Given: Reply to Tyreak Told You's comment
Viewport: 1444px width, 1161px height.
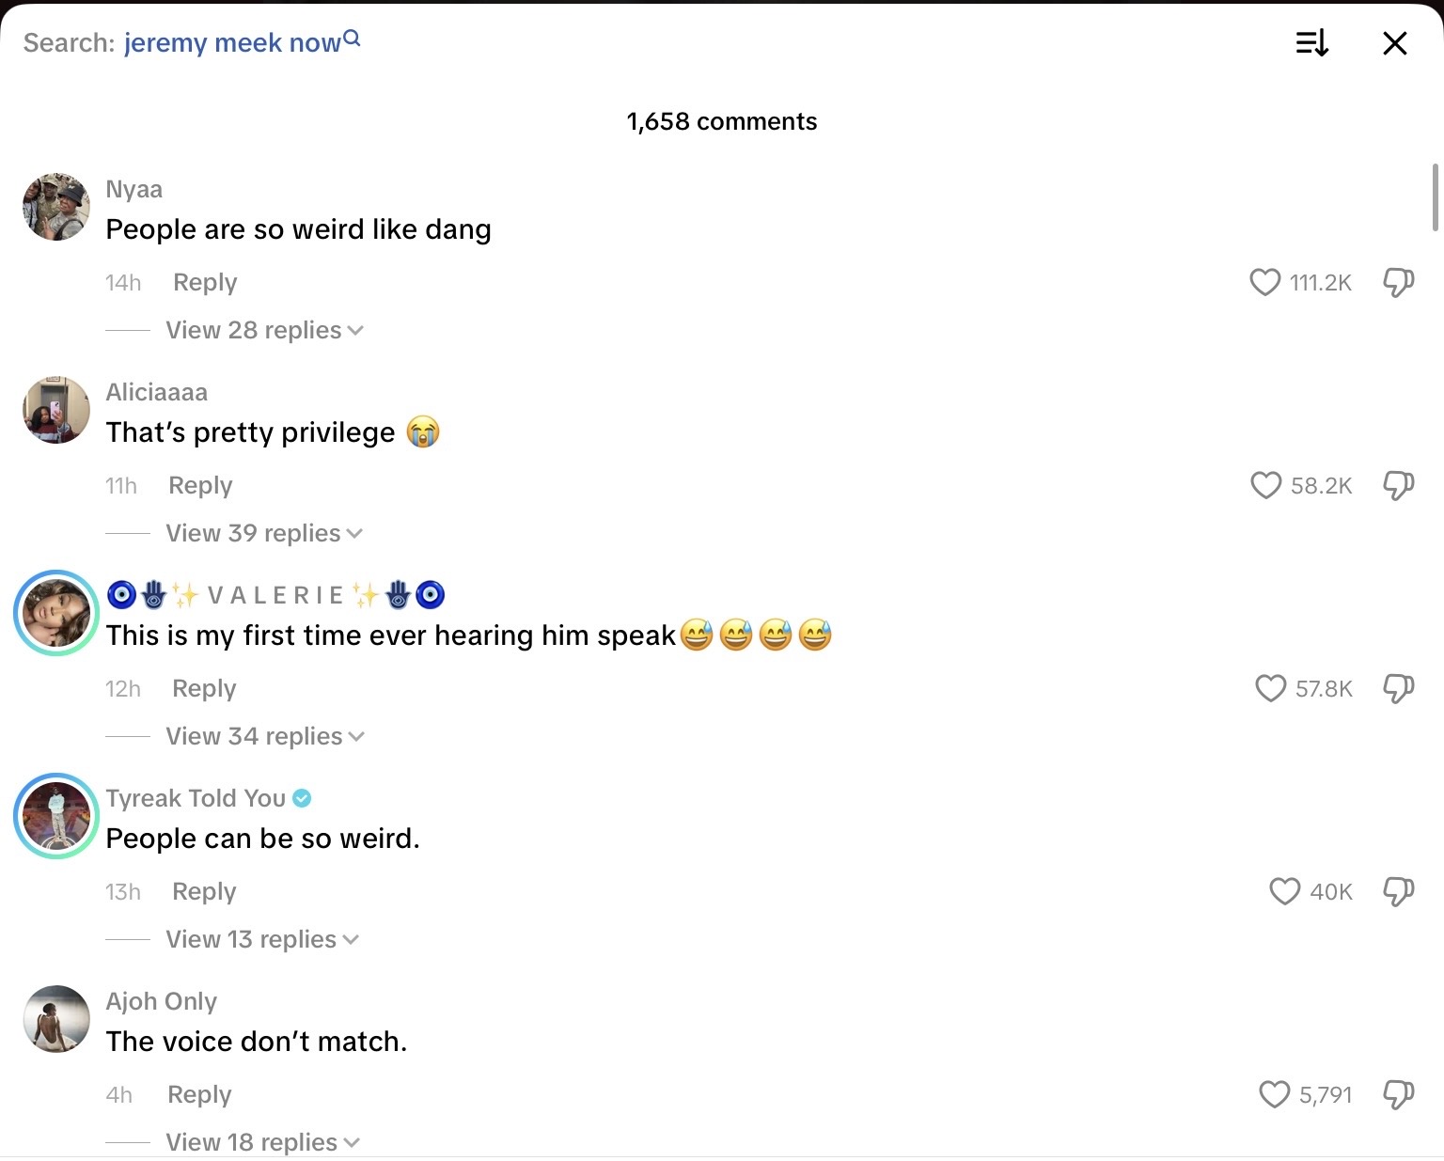Looking at the screenshot, I should 204,891.
